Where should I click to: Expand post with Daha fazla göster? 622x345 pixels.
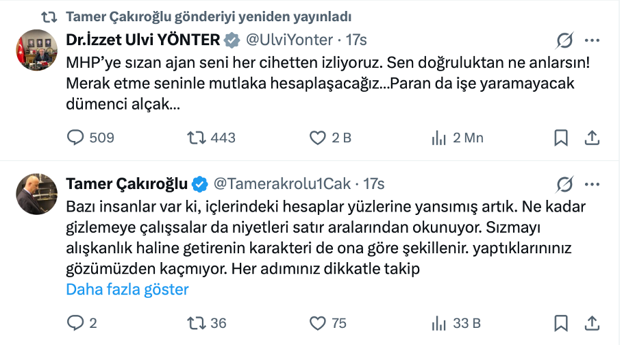[127, 289]
